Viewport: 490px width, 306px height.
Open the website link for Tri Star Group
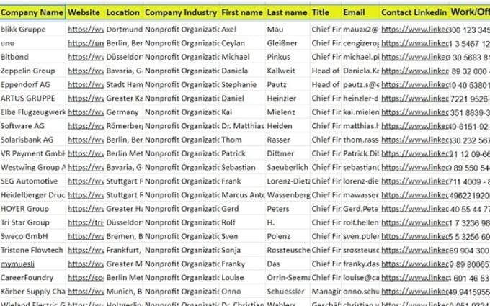point(86,222)
